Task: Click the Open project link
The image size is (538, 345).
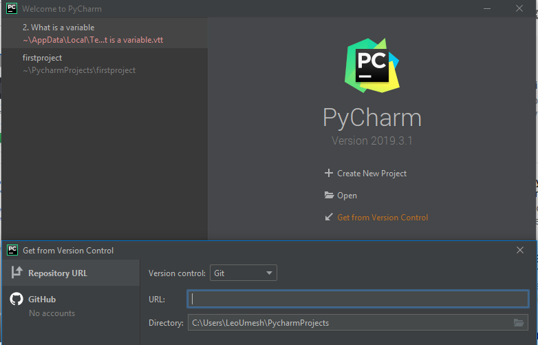Action: [x=347, y=196]
